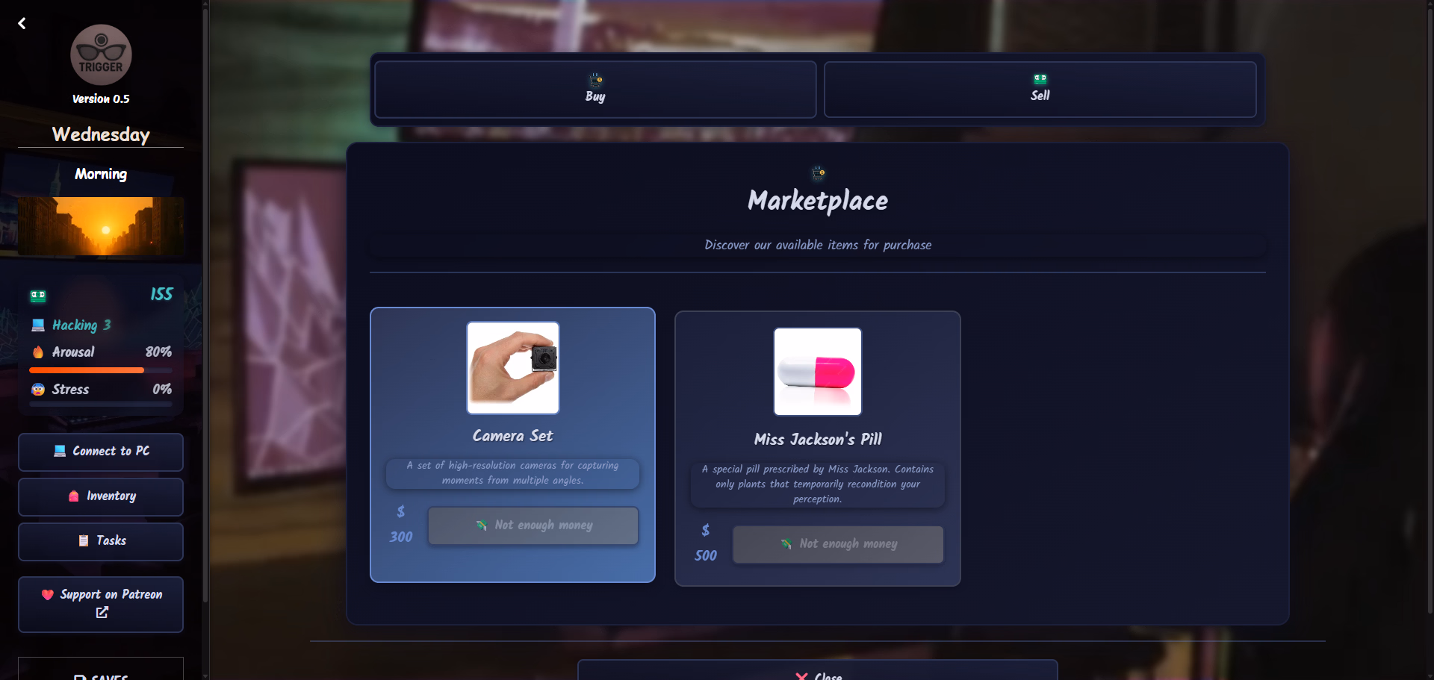Click the Camera Set product image
Screen dimensions: 1434x680
click(x=513, y=368)
